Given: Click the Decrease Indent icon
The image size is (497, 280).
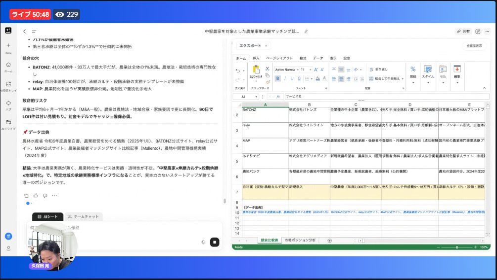Looking at the screenshot, I should [x=356, y=79].
